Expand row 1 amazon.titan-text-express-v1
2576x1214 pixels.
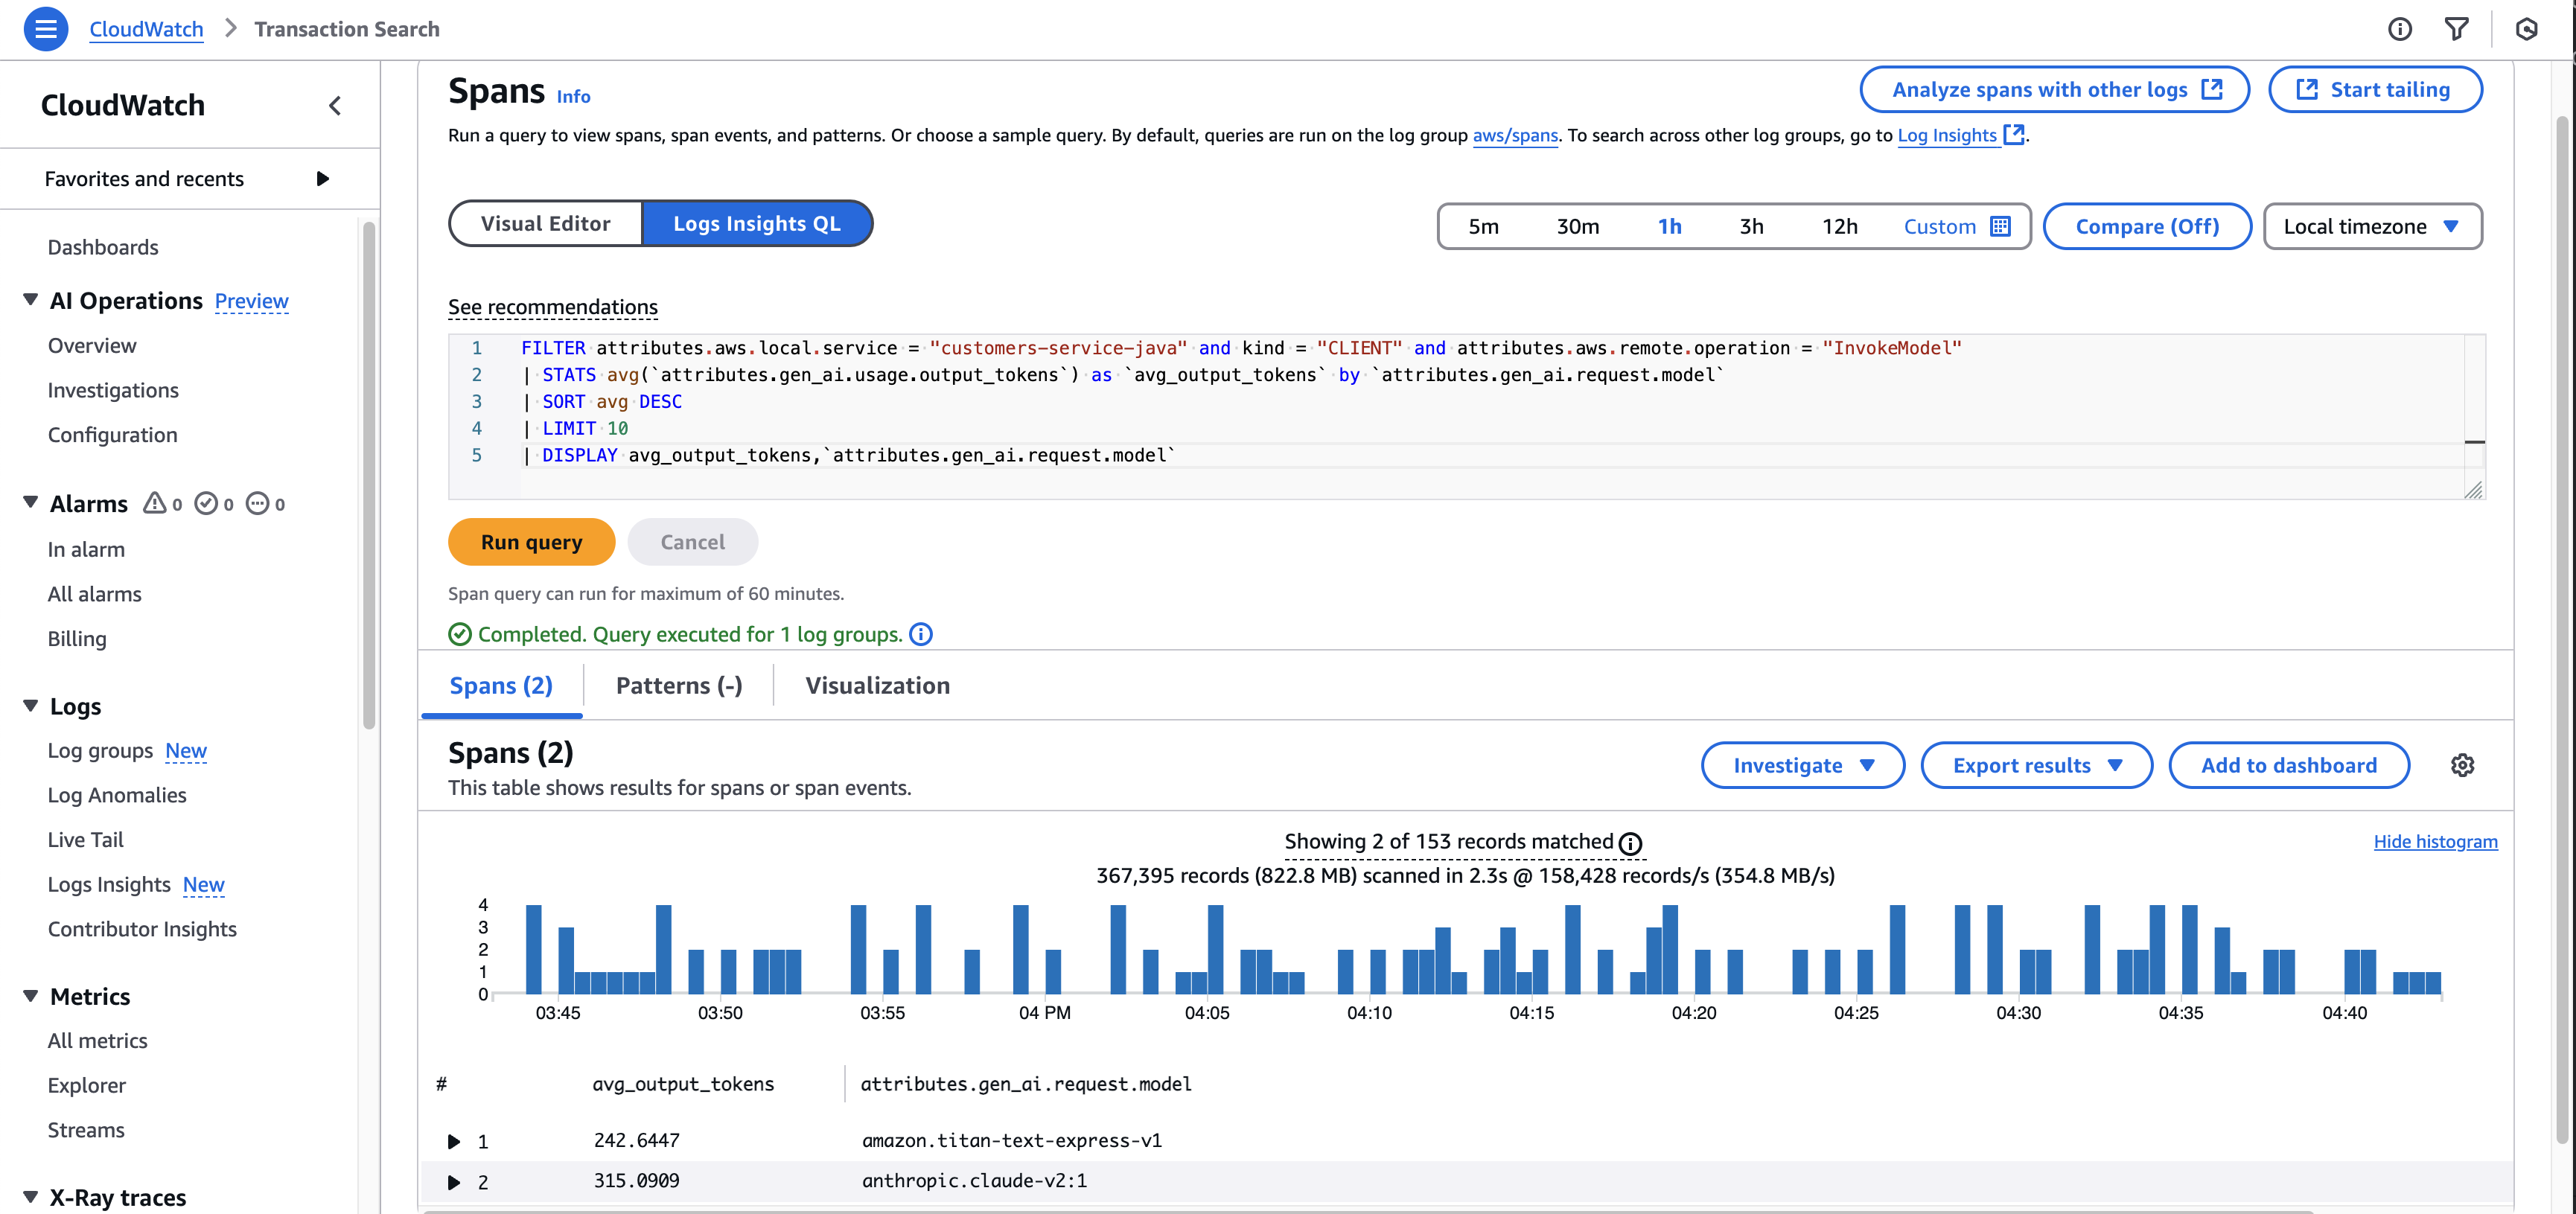coord(455,1141)
